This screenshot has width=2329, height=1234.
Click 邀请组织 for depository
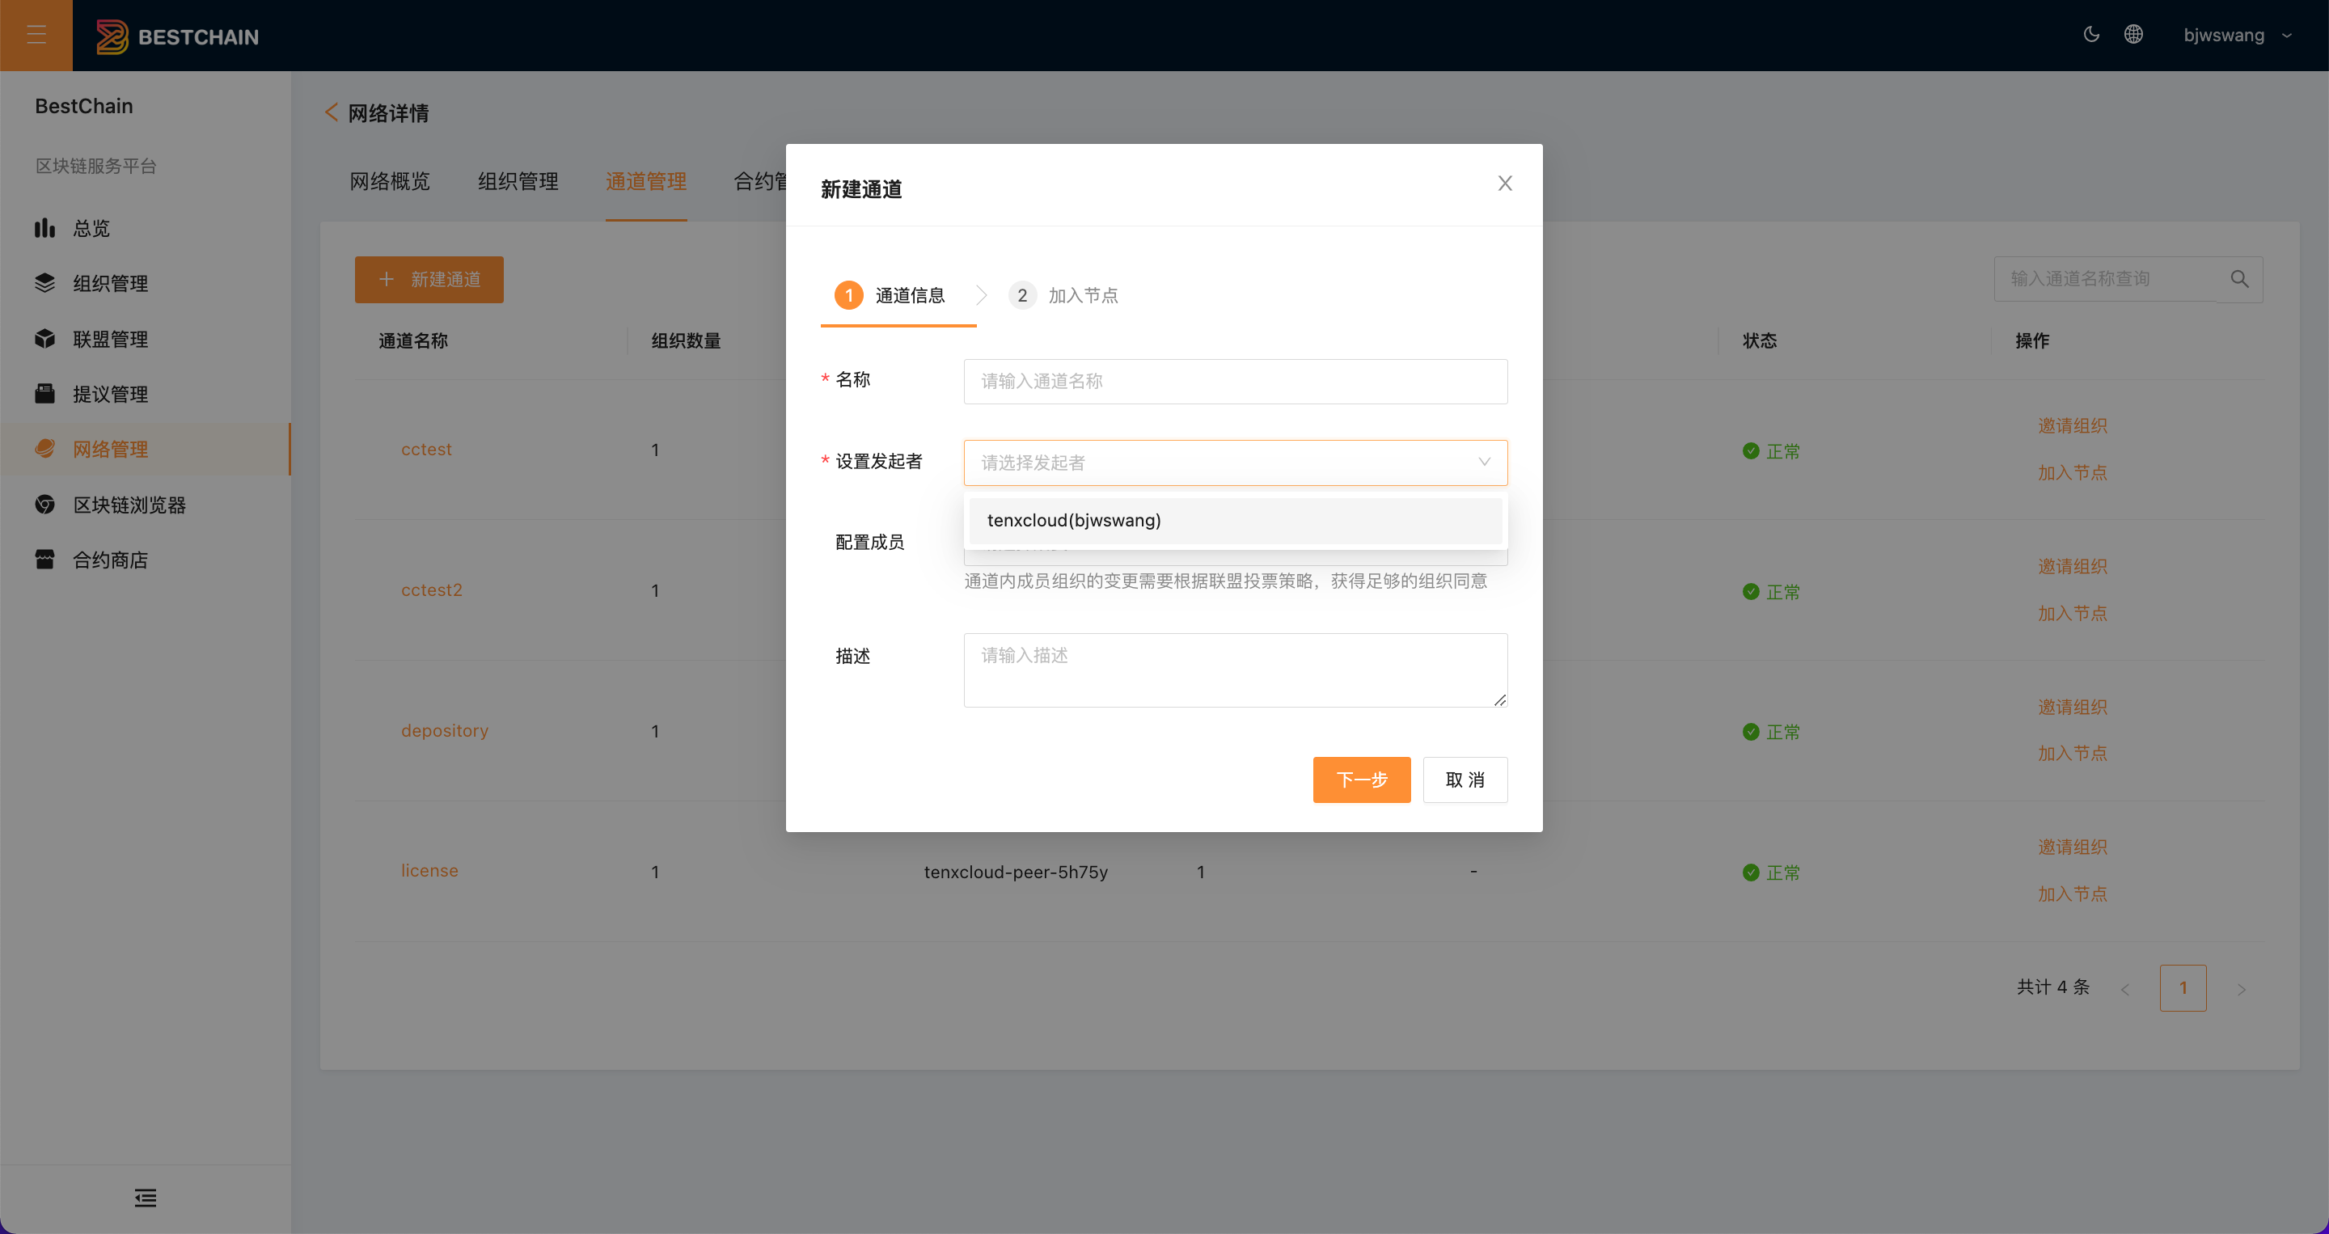tap(2072, 707)
